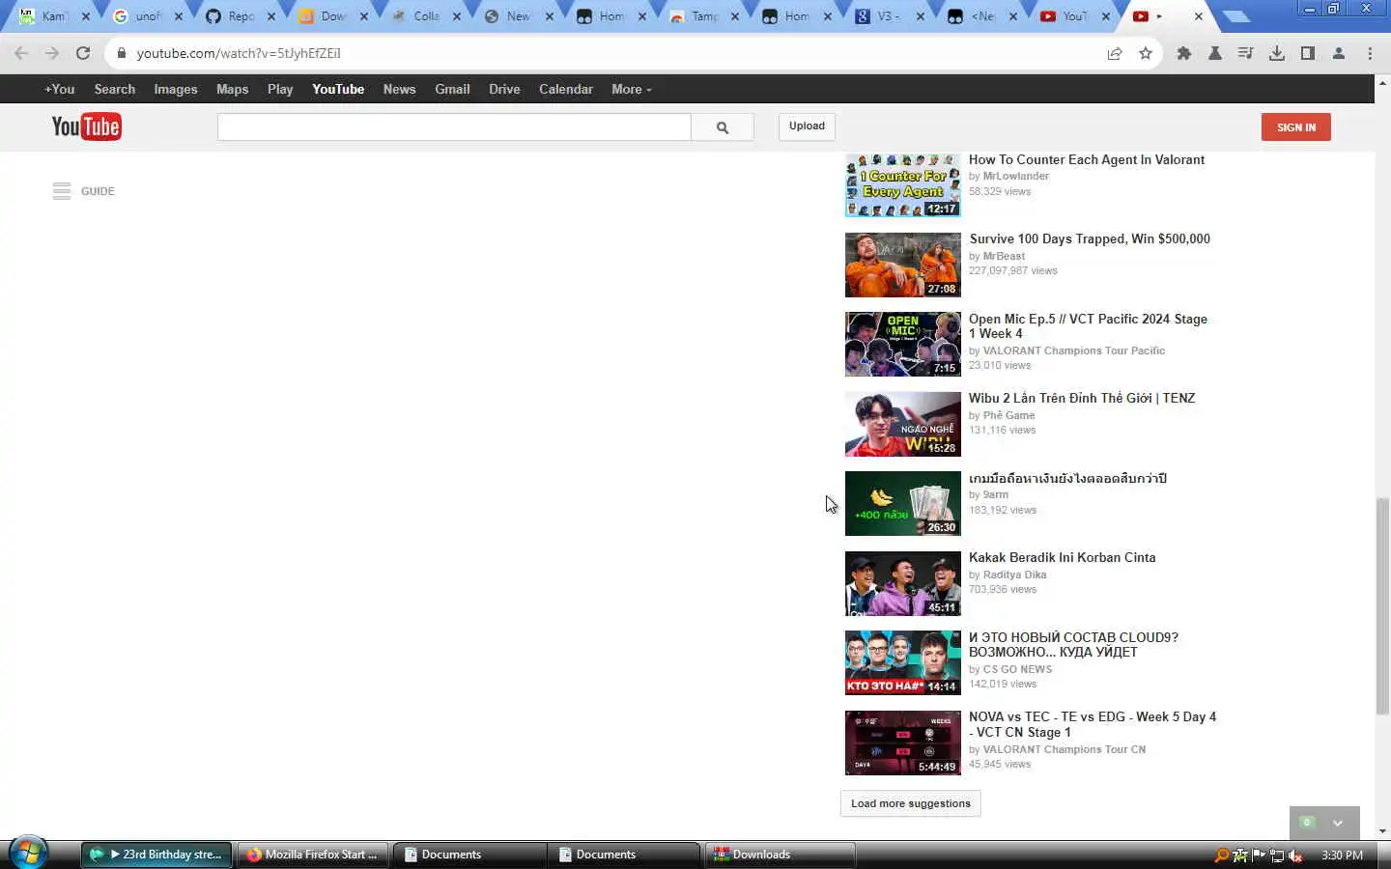Viewport: 1391px width, 869px height.
Task: Click the share page icon in the address bar
Action: 1115,53
